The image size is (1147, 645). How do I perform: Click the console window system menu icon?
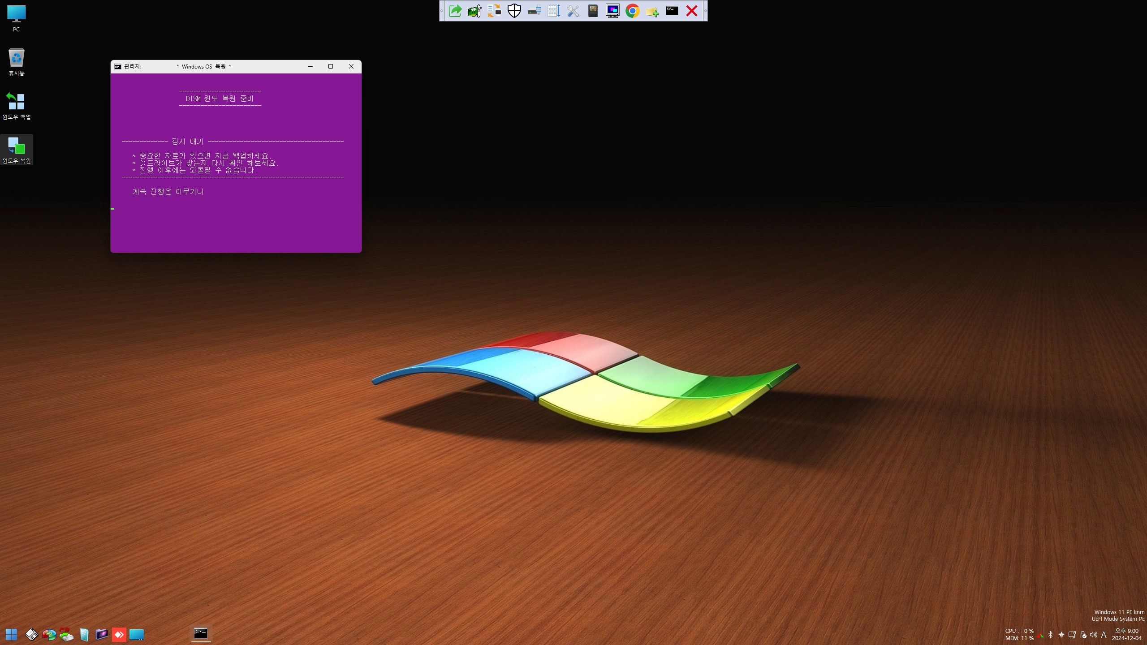[118, 66]
